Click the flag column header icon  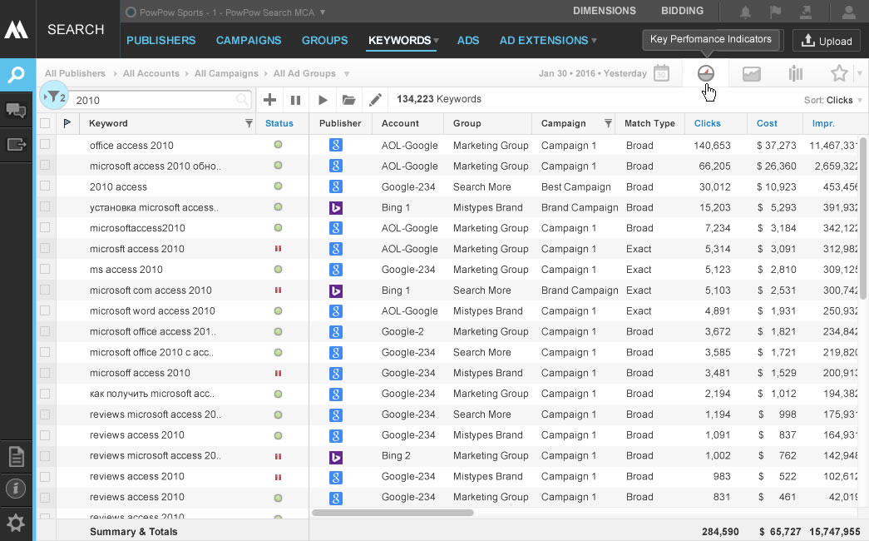[x=67, y=123]
